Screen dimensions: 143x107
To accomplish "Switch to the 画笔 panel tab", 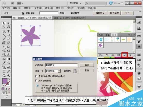I will coord(107,35).
